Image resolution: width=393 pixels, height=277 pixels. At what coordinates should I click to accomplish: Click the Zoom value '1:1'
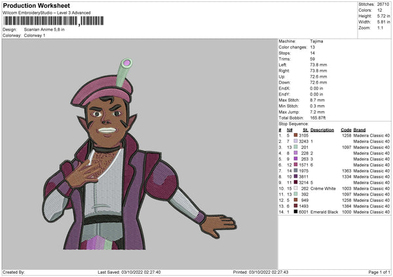click(380, 27)
